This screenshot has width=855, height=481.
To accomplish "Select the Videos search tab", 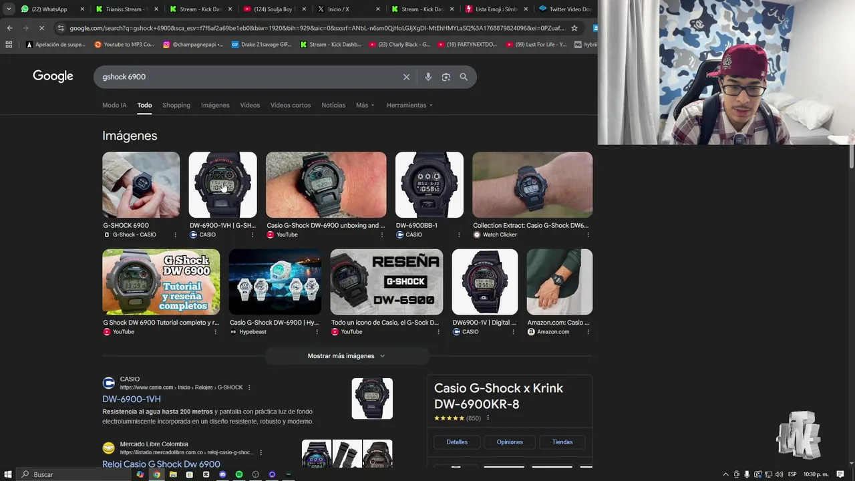I will tap(250, 105).
